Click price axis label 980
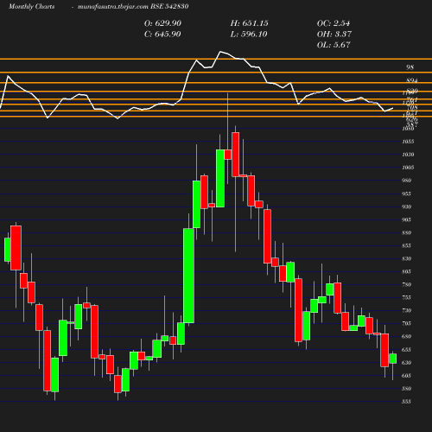Screen dimensions: 432x432 (406, 181)
